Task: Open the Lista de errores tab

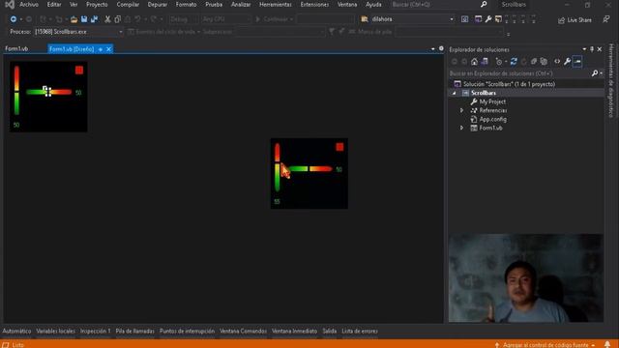Action: pyautogui.click(x=360, y=331)
